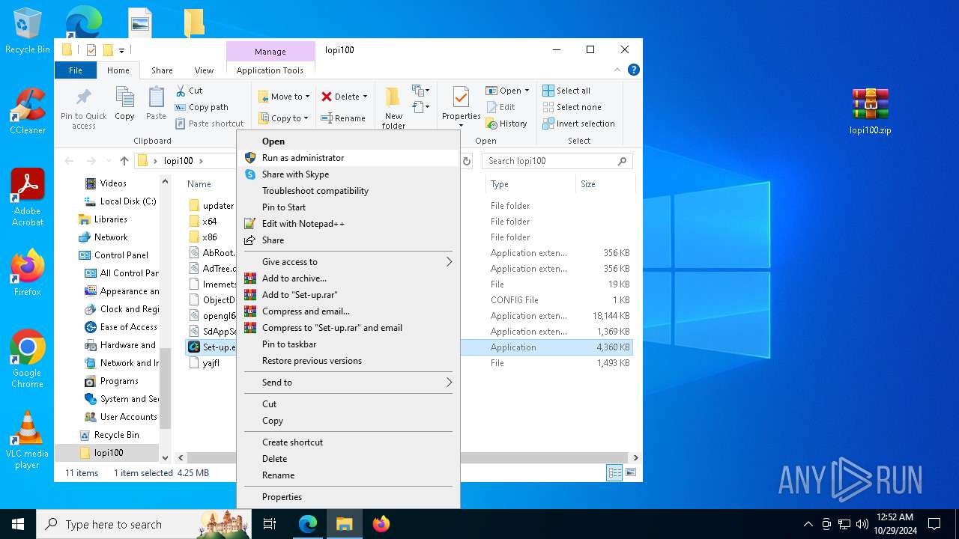Image resolution: width=959 pixels, height=539 pixels.
Task: Open Adobe Acrobat desktop shortcut
Action: click(x=28, y=198)
